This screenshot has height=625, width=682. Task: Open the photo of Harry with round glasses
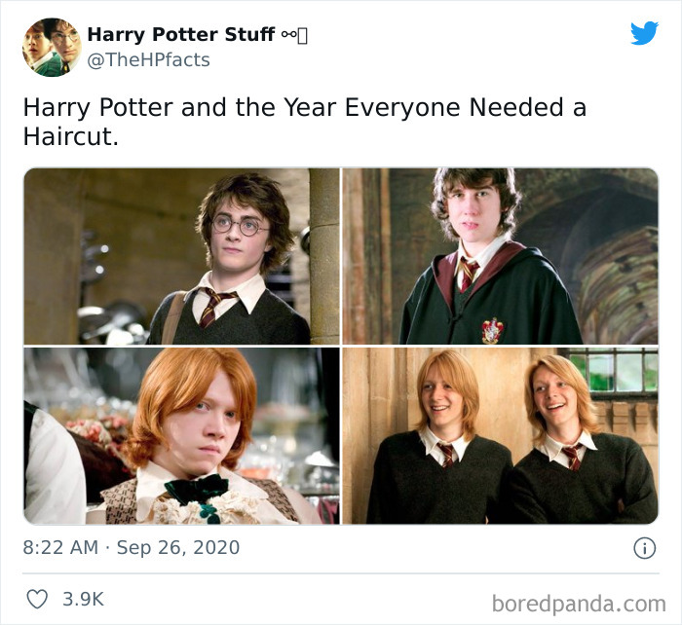[181, 256]
